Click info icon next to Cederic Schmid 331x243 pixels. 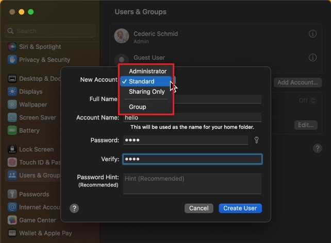(312, 34)
